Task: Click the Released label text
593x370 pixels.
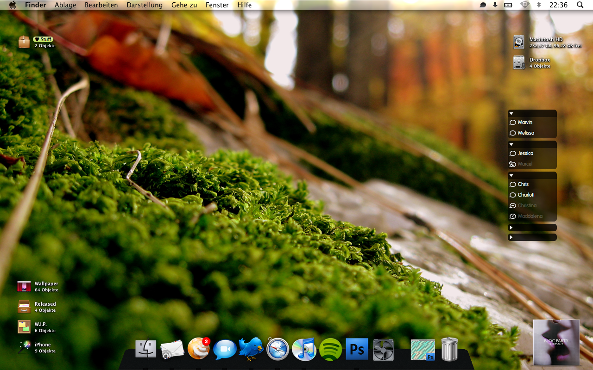Action: click(x=45, y=304)
